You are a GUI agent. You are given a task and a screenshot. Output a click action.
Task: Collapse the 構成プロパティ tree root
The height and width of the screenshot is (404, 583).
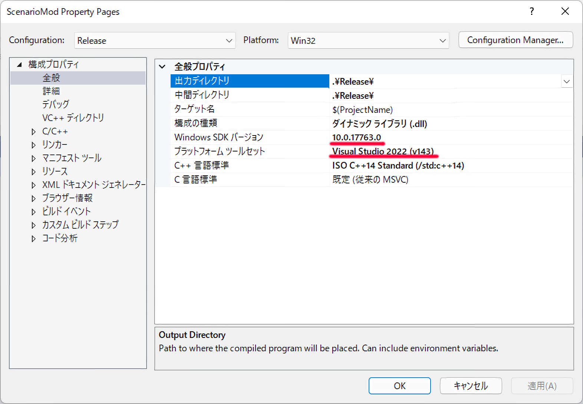[19, 65]
